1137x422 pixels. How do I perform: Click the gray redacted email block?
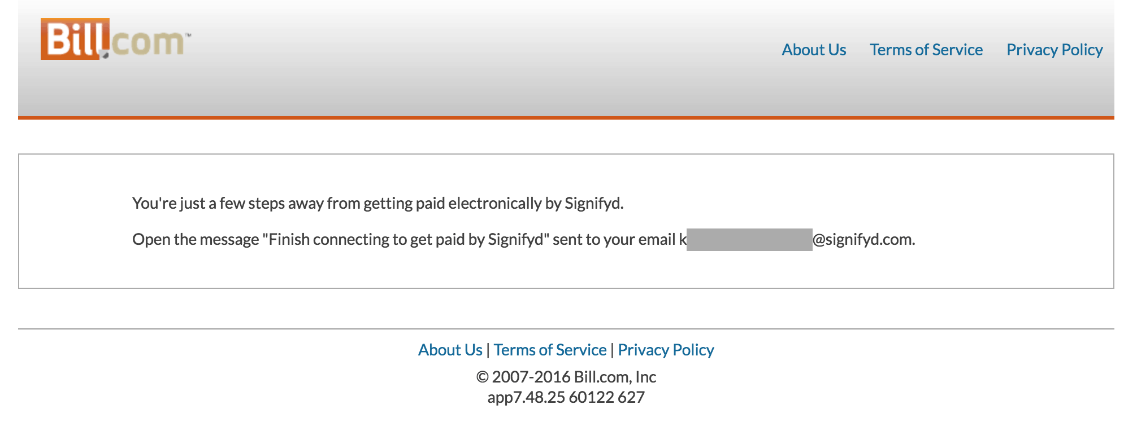[749, 240]
